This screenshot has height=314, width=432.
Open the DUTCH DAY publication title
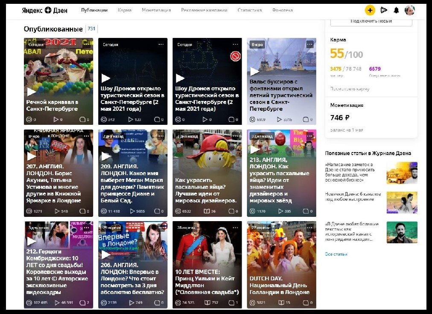(279, 285)
